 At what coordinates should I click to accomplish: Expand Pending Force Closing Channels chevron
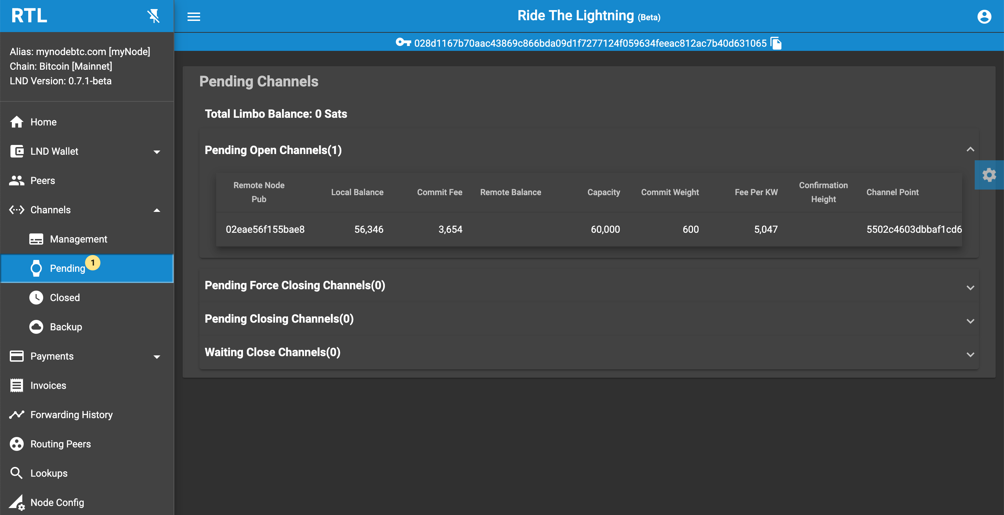tap(970, 287)
